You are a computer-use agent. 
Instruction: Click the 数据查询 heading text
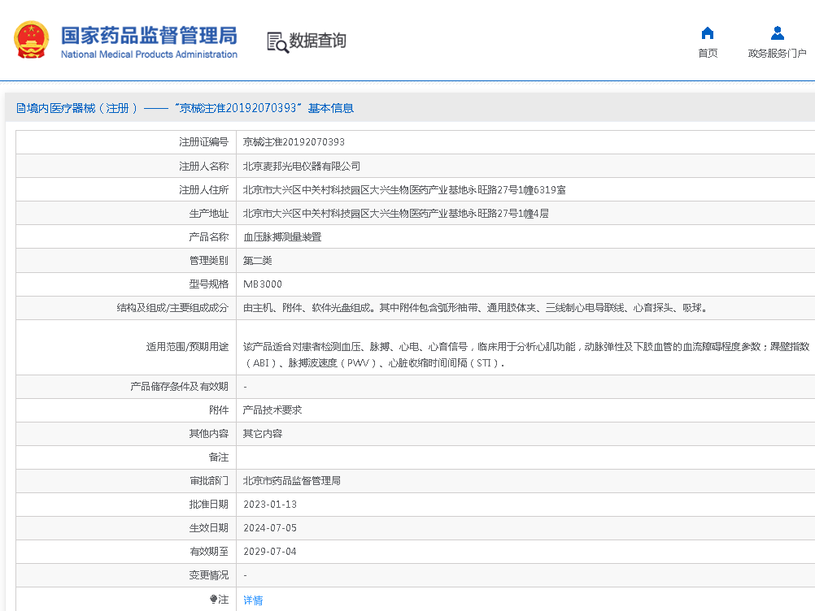click(x=318, y=41)
